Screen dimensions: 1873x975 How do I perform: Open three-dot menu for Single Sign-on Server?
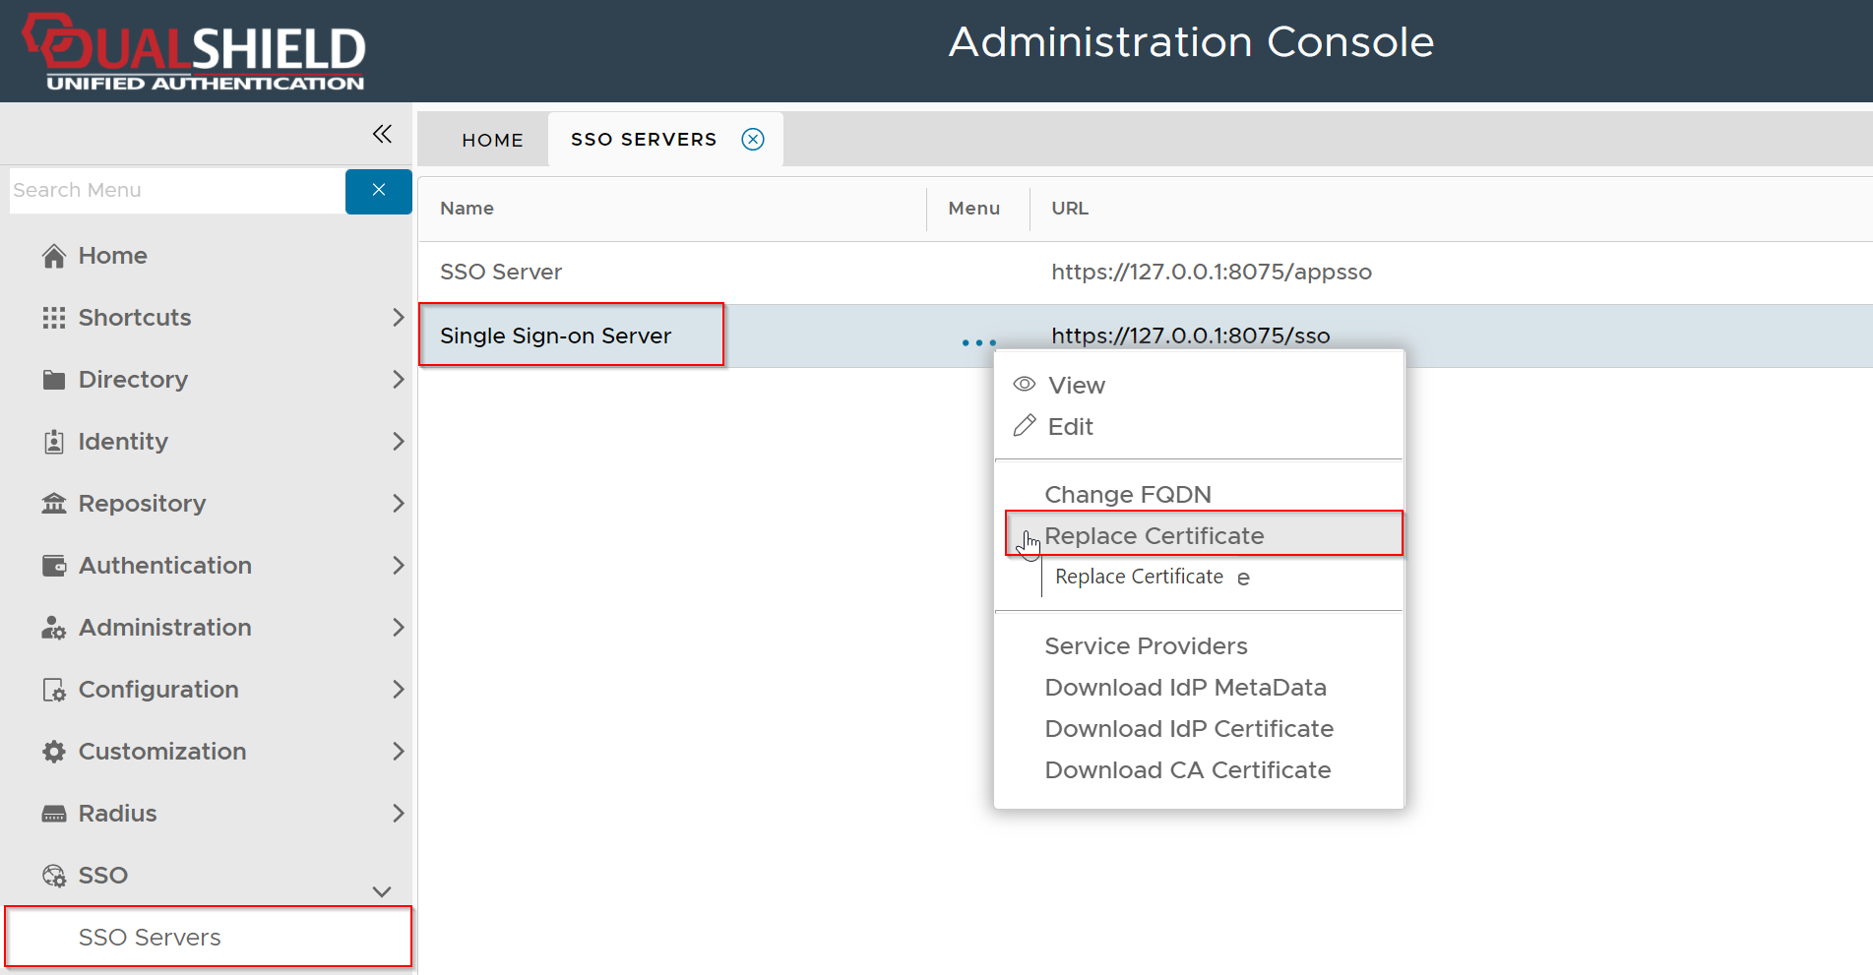tap(978, 342)
